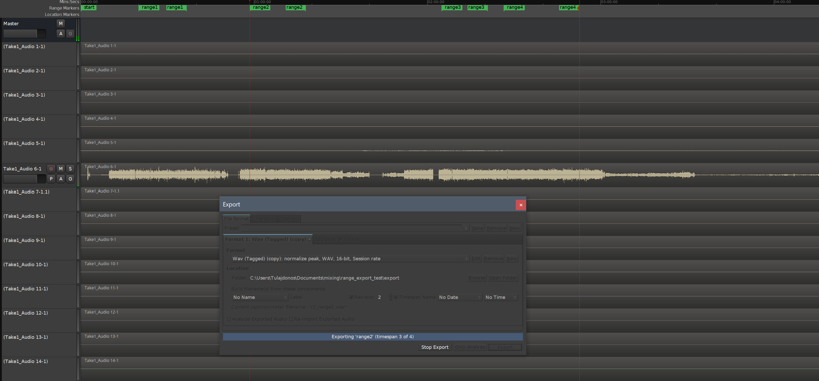The width and height of the screenshot is (819, 381).
Task: Open playlist P button on Take1_Audio 6-1
Action: click(51, 179)
